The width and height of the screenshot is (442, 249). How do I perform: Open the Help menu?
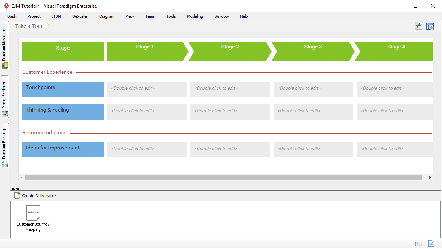tap(244, 16)
